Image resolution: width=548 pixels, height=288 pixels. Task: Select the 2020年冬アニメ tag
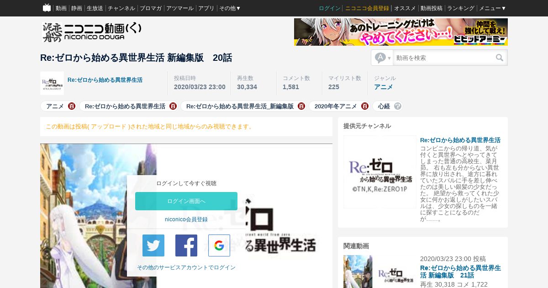(336, 106)
